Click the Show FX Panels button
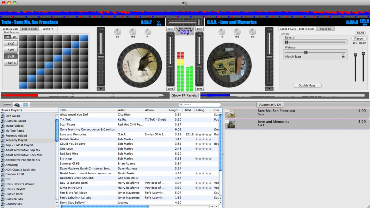The width and height of the screenshot is (370, 208). (185, 95)
